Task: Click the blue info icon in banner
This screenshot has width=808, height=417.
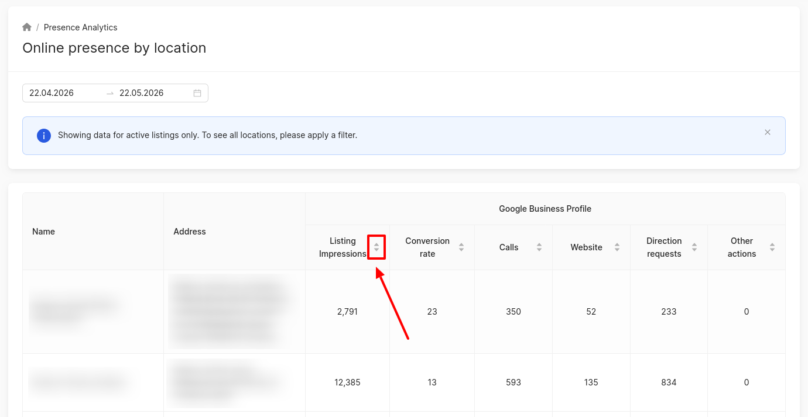Action: pyautogui.click(x=44, y=136)
